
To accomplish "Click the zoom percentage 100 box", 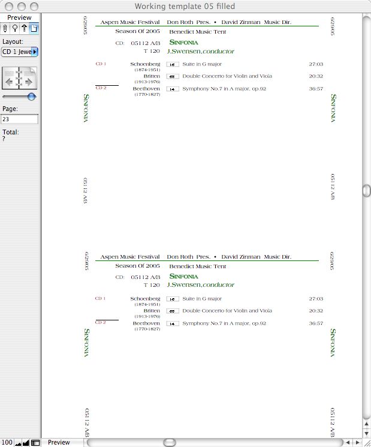I will coord(7,442).
